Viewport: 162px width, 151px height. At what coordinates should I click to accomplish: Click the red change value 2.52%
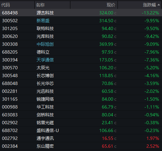[x=153, y=146]
